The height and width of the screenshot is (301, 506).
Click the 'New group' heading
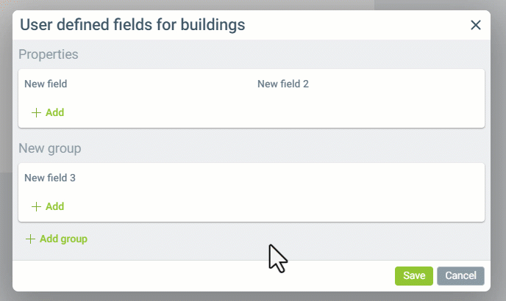[49, 148]
